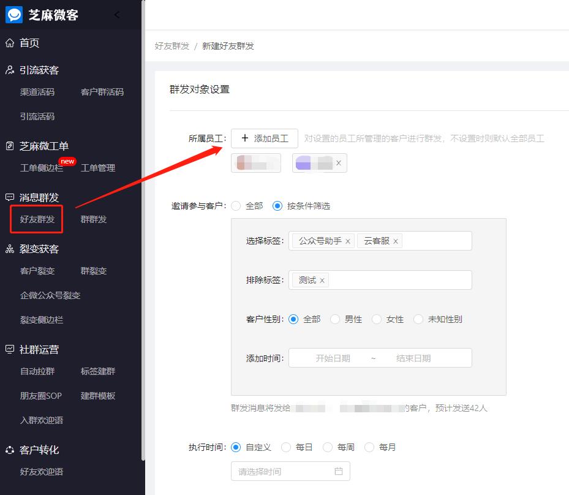Switch to 群群发 menu item

(x=93, y=219)
